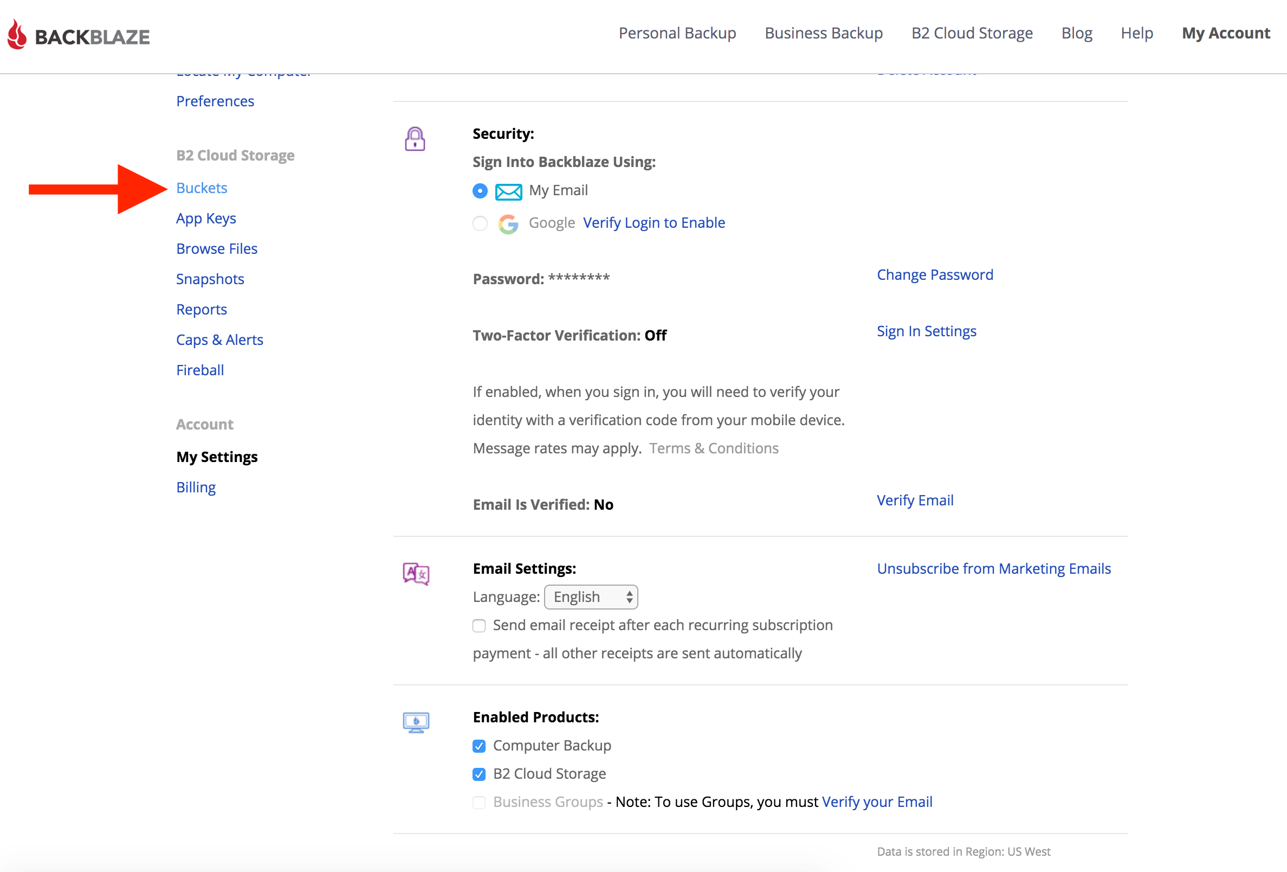Click Verify your Email link under Business Groups
This screenshot has width=1287, height=872.
pos(877,802)
